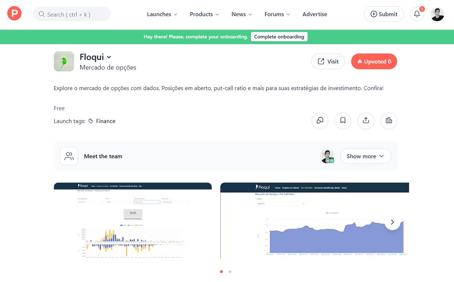Bookmark the Floqui product
This screenshot has height=282, width=454.
coord(343,120)
